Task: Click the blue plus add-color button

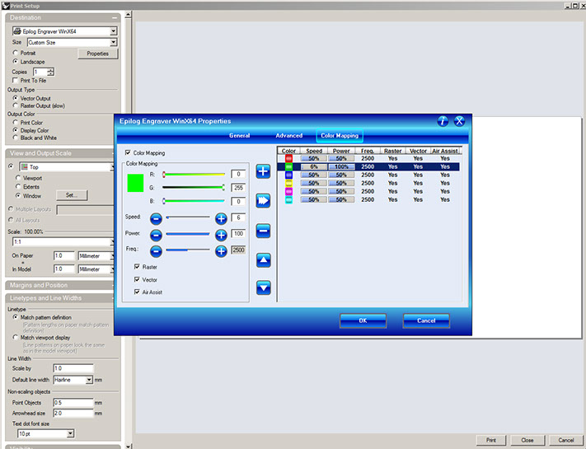Action: (x=263, y=171)
